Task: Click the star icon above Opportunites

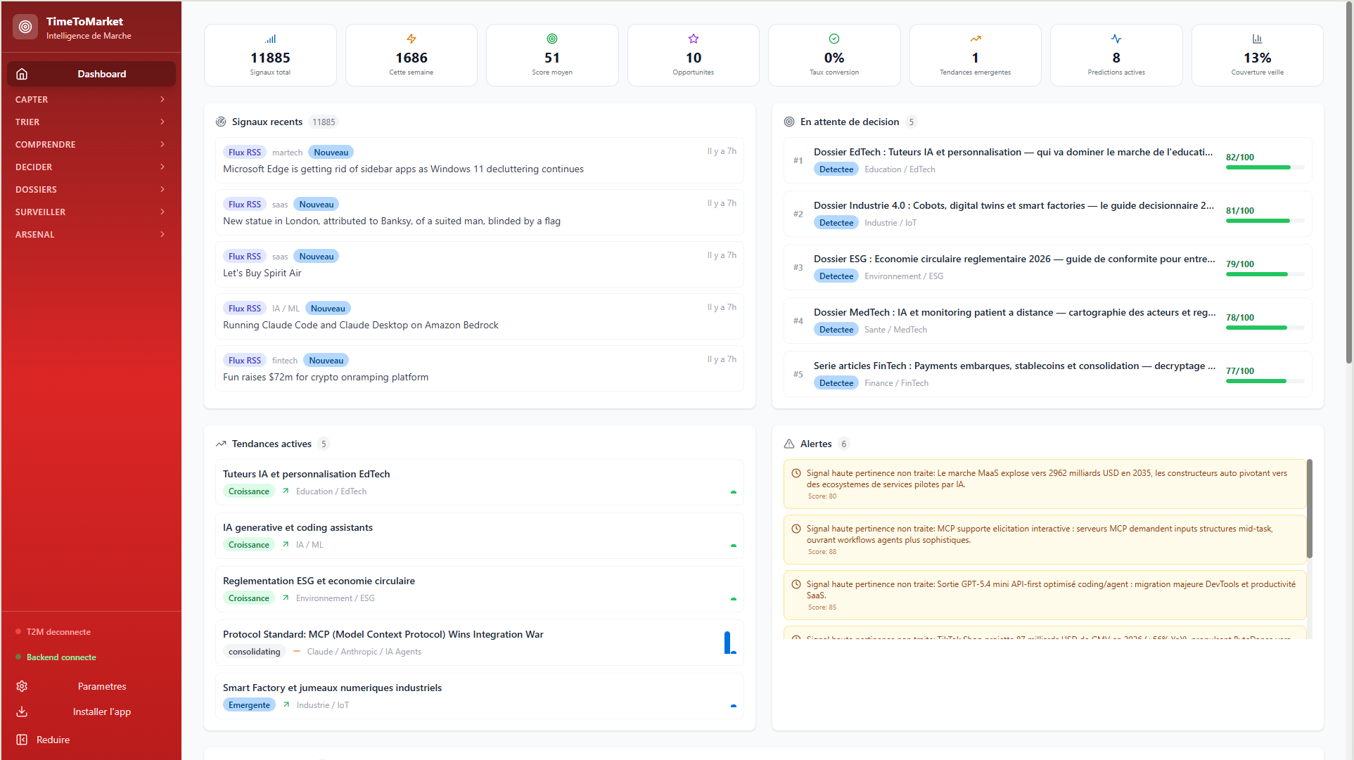Action: (694, 39)
